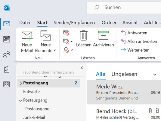The image size is (161, 121).
Task: Forward message with Weiterleiten
Action: coord(135,50)
